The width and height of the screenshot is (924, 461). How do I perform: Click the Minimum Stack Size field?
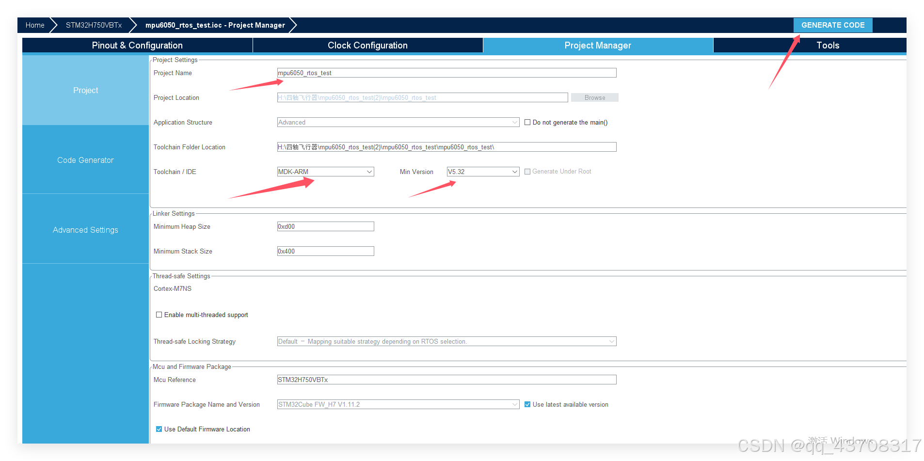[x=325, y=251]
